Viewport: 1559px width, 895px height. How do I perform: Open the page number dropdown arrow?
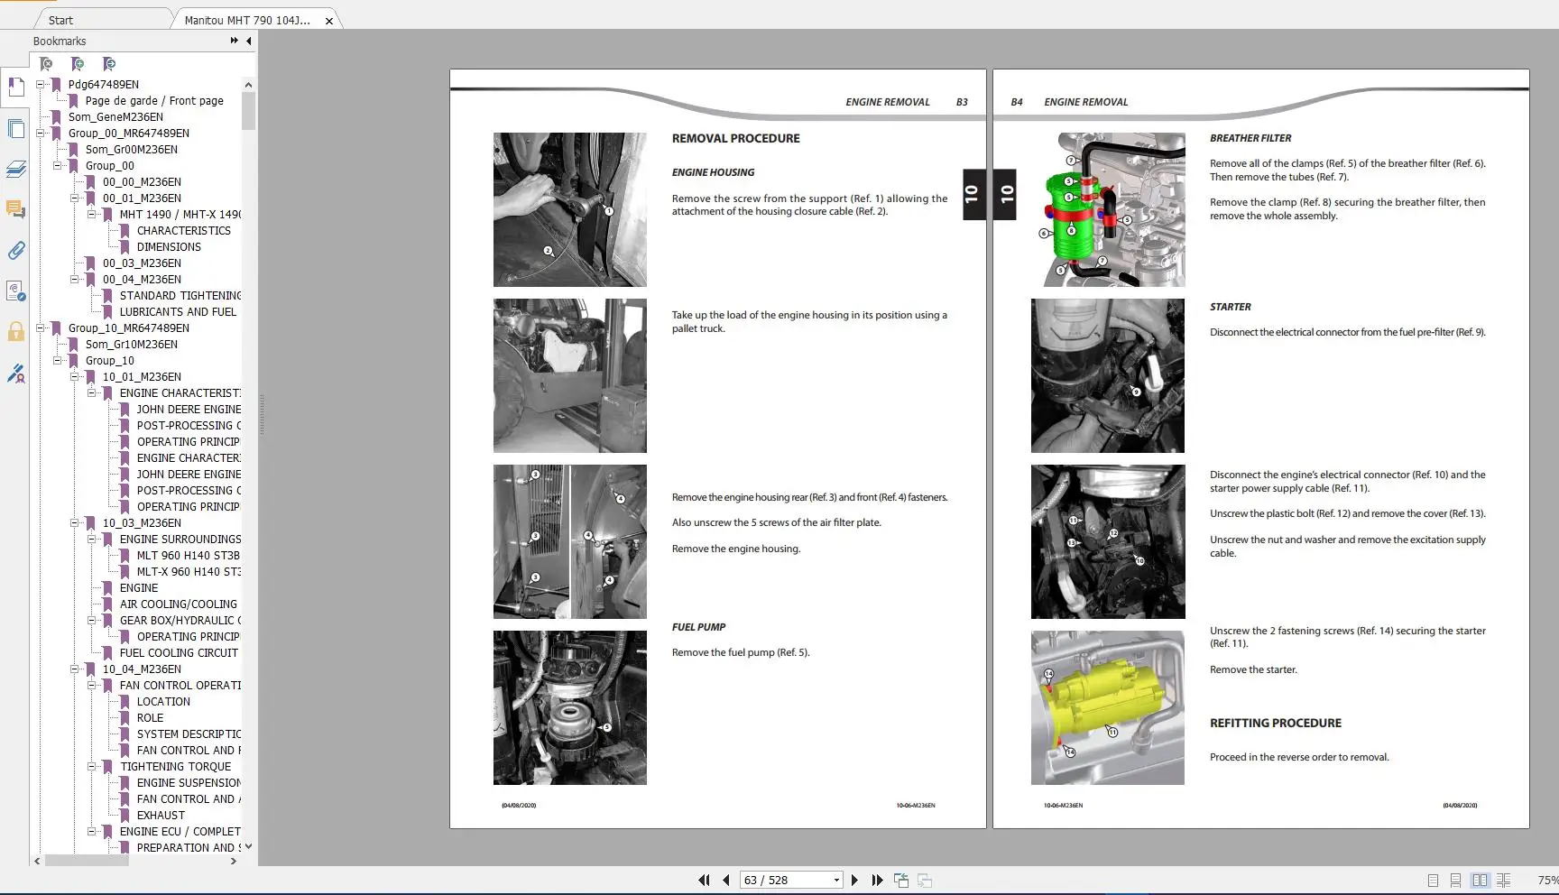point(836,881)
